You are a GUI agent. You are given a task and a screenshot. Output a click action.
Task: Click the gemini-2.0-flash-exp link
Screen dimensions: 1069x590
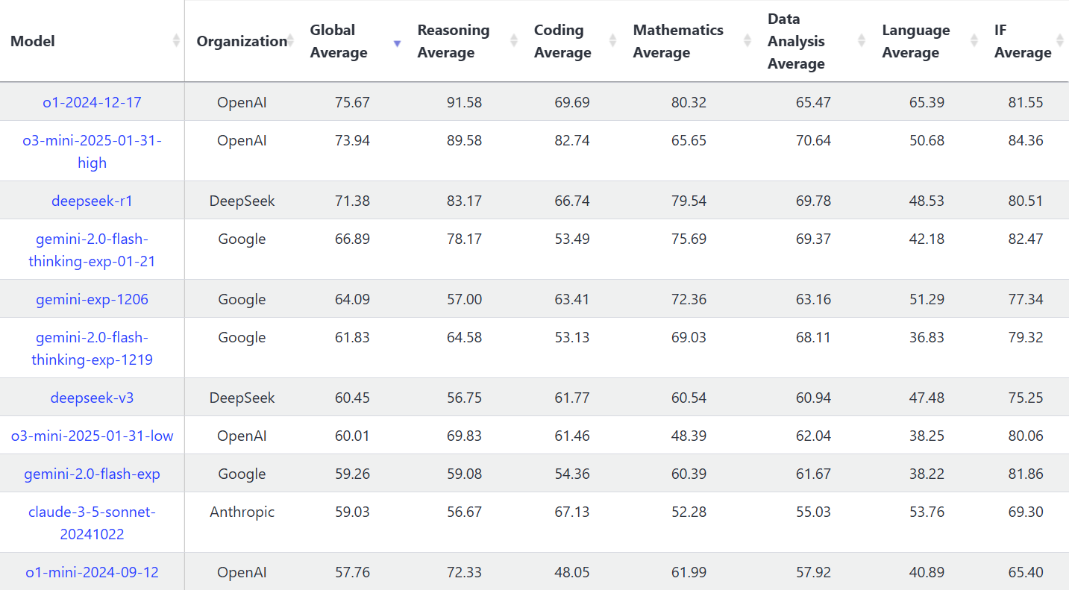[x=92, y=474]
